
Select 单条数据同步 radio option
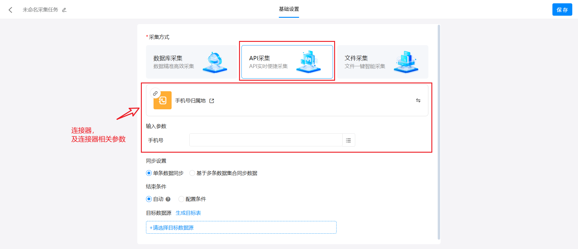[x=149, y=173]
